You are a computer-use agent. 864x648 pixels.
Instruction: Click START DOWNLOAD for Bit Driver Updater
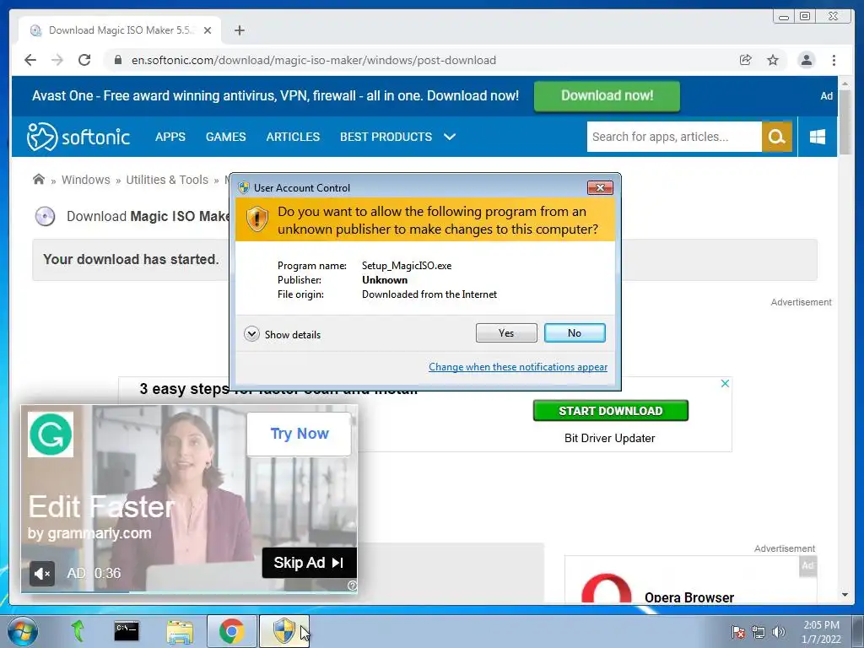pyautogui.click(x=611, y=411)
